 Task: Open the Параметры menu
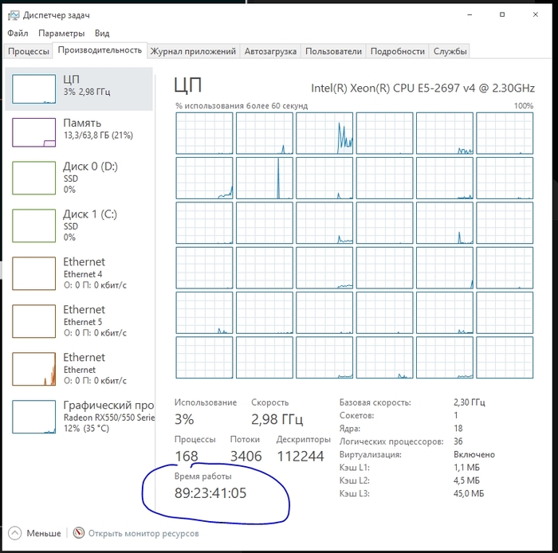(x=61, y=33)
